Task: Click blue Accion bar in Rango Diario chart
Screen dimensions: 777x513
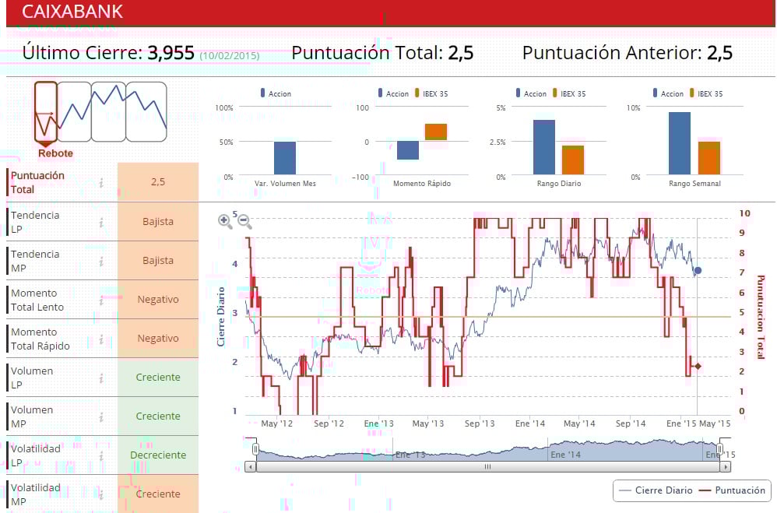Action: [544, 147]
